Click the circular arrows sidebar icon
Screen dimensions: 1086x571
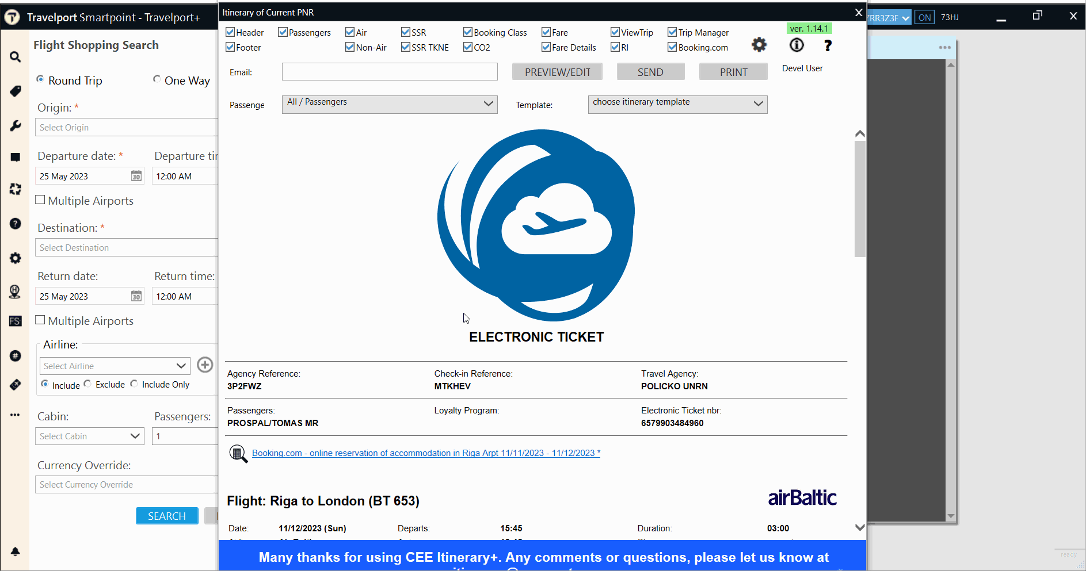coord(16,189)
